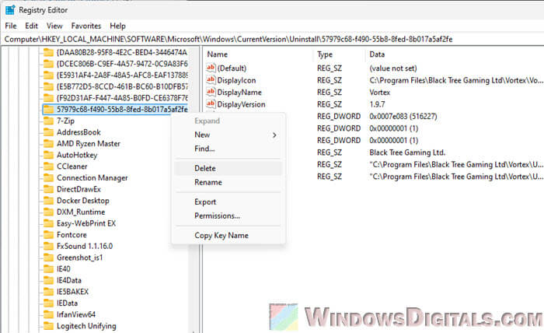This screenshot has height=333, width=544.
Task: Open the File menu
Action: click(x=11, y=26)
